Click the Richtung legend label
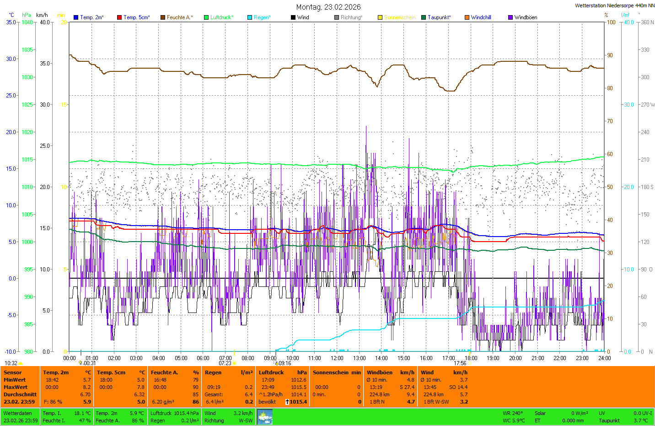The height and width of the screenshot is (426, 655). click(351, 17)
